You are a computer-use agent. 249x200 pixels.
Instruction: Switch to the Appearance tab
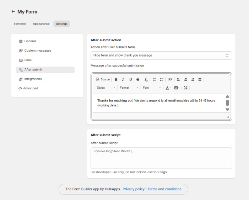(41, 24)
